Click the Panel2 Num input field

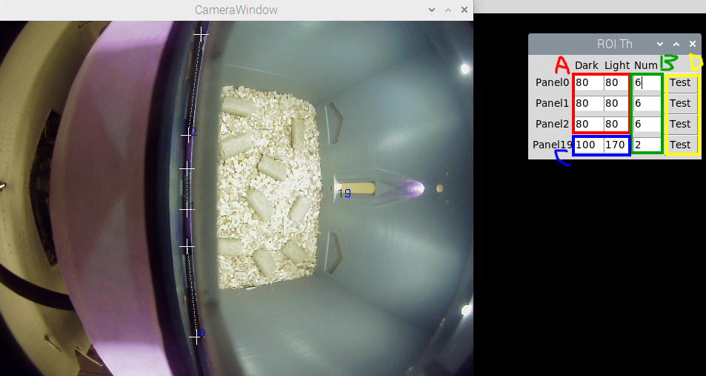click(647, 125)
